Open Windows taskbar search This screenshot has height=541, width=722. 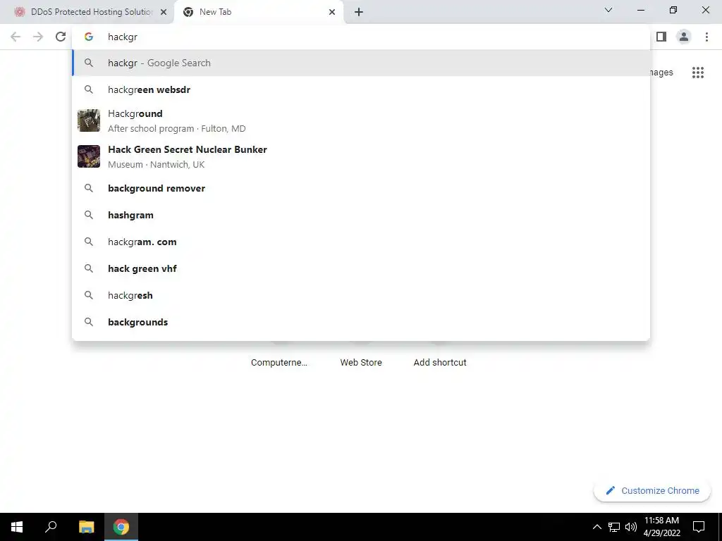[51, 527]
